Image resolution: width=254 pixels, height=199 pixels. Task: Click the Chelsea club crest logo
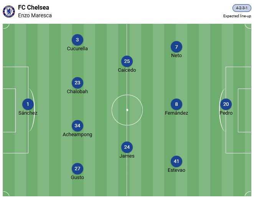[x=8, y=11]
